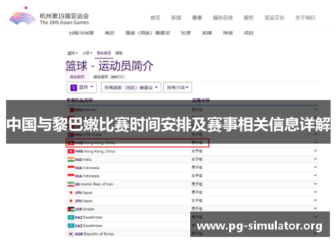Click the Iran flag icon
Viewport: 336px width, 243px height.
coord(71,184)
